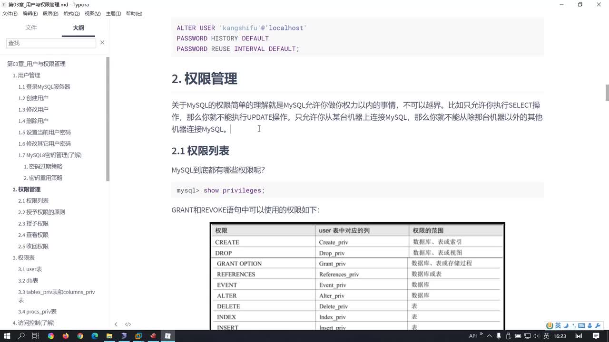Focus the 查找 search field

[51, 43]
